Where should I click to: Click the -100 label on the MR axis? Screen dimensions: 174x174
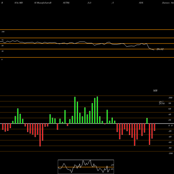171,153
